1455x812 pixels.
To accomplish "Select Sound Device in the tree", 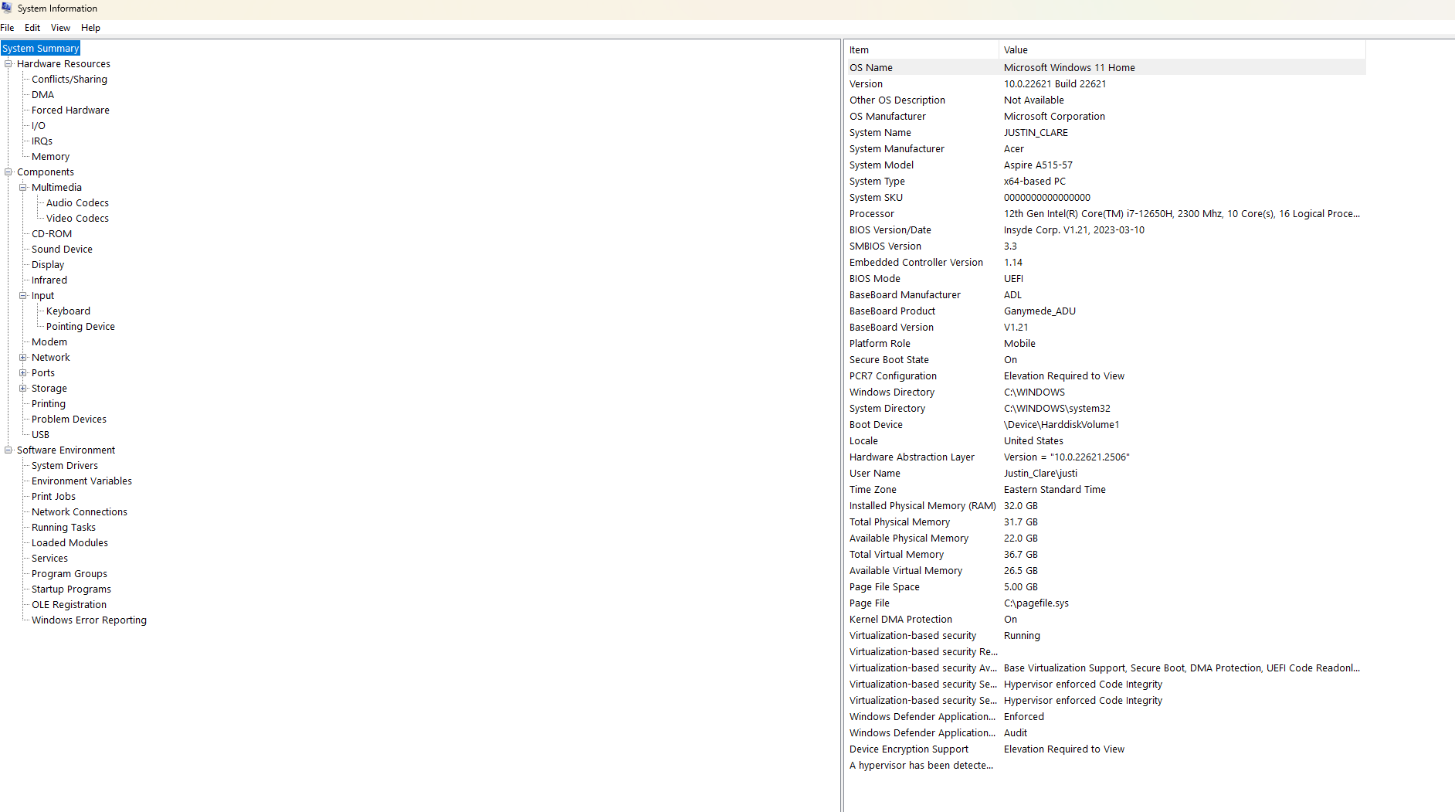I will click(62, 250).
